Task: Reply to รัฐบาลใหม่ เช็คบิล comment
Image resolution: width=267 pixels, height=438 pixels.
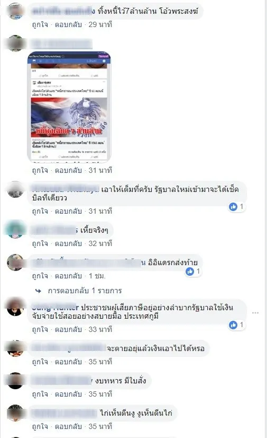Action: pyautogui.click(x=68, y=211)
